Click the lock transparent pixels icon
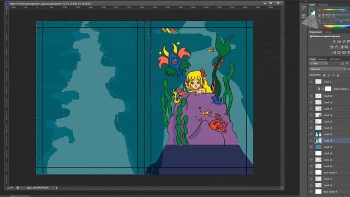350x197 pixels. (324, 76)
